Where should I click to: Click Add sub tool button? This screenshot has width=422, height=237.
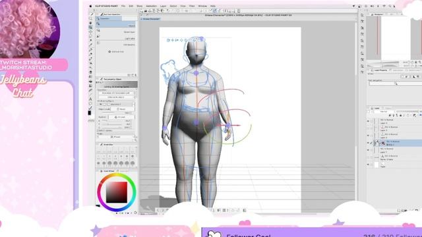(116, 51)
